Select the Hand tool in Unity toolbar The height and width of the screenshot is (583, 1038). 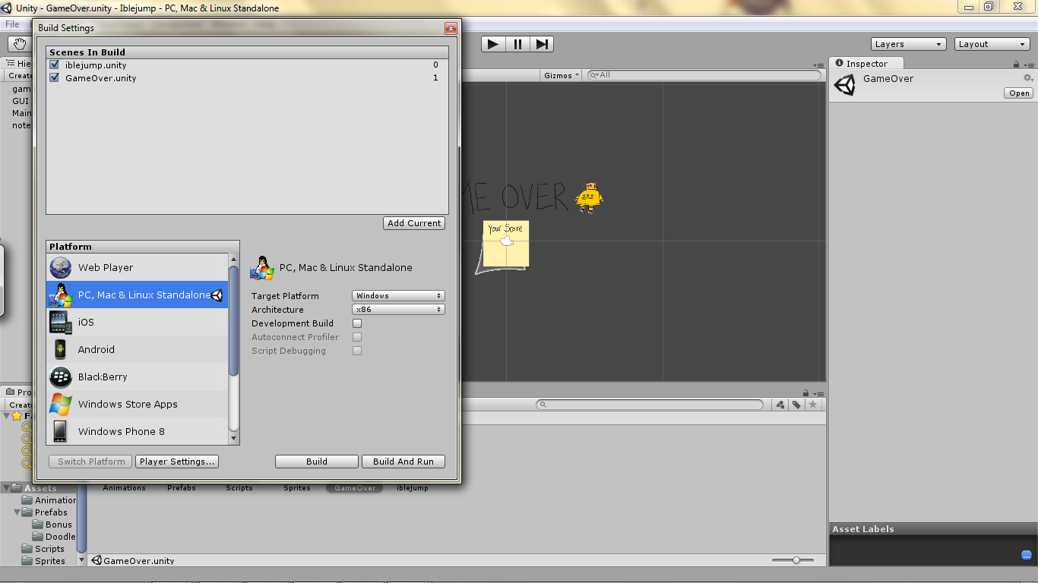18,44
